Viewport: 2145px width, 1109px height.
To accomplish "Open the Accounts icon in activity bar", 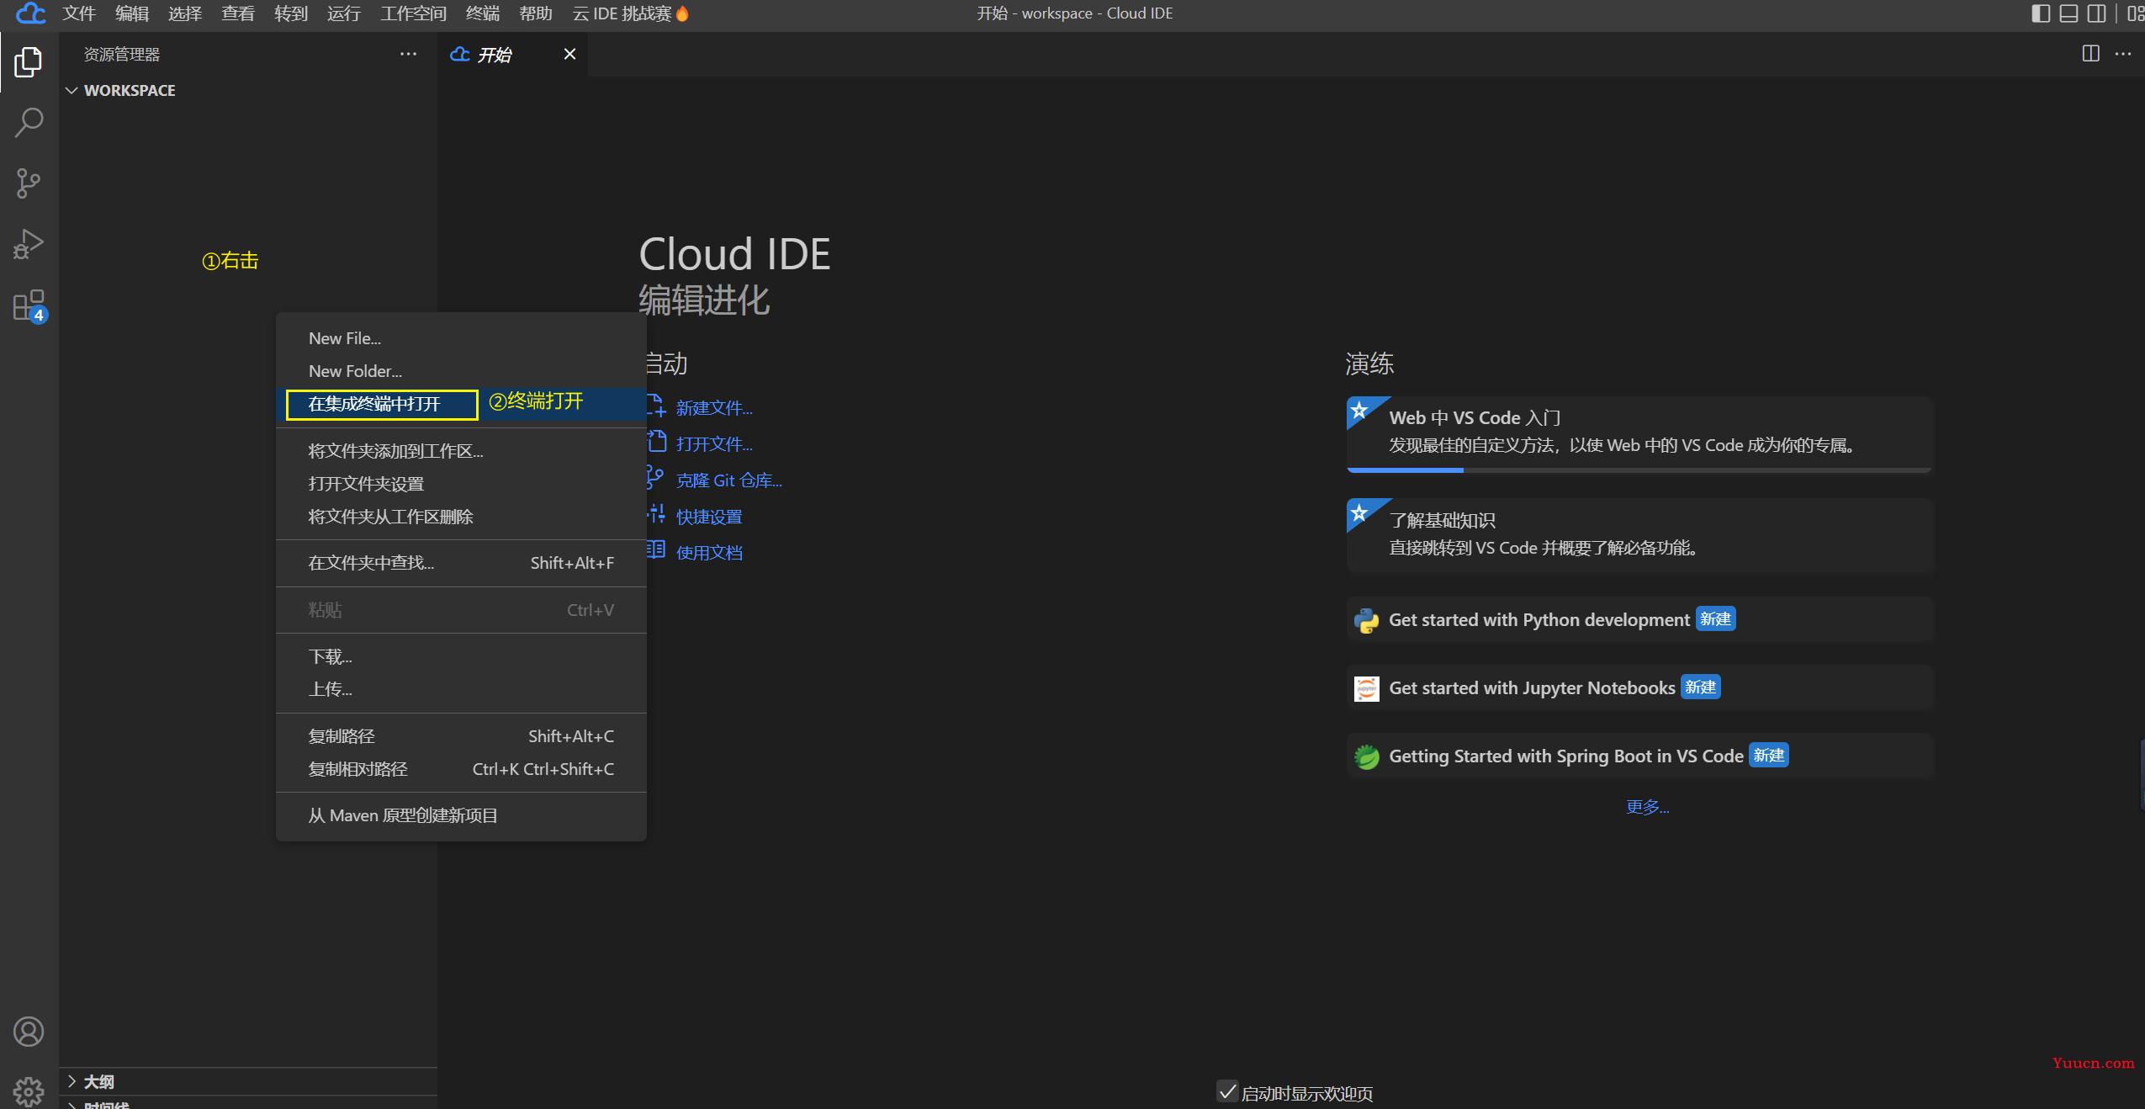I will [29, 1031].
